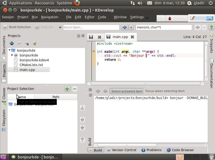Click the floppy save icon left of tabs
215x160 pixels.
[91, 37]
